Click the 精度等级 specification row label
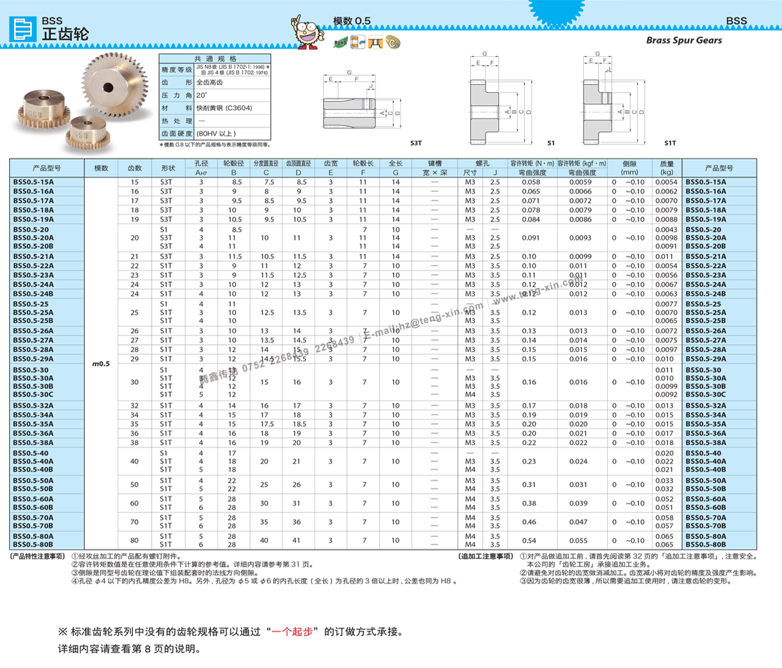The height and width of the screenshot is (668, 782). coord(176,69)
